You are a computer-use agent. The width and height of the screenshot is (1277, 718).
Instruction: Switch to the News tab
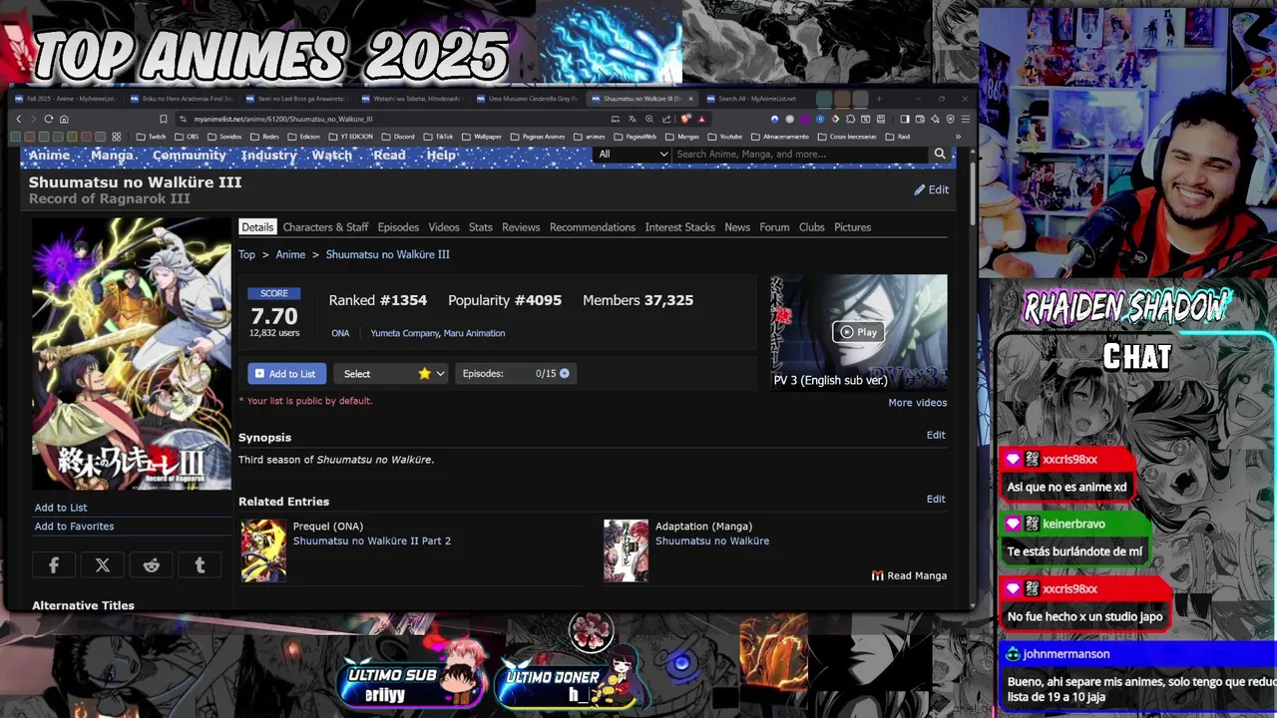737,227
